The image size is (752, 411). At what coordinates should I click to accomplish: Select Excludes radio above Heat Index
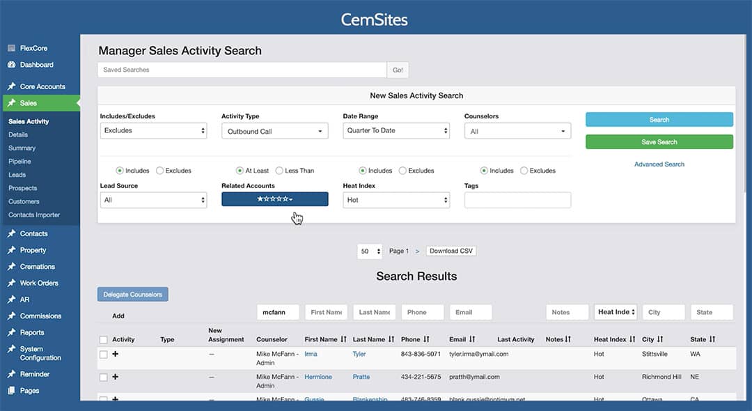click(x=402, y=171)
